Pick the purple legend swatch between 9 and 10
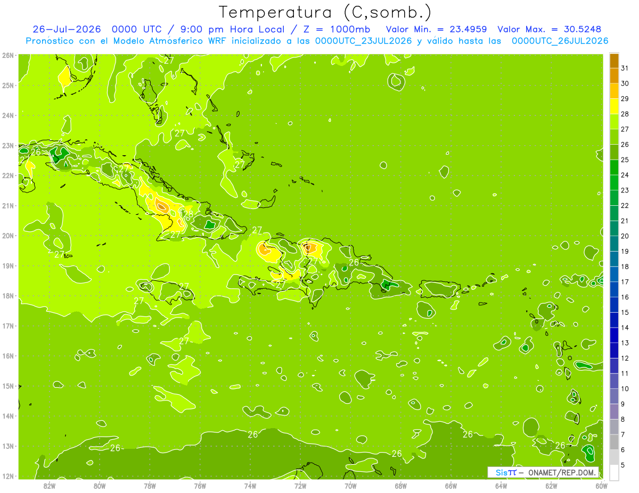 pos(614,396)
